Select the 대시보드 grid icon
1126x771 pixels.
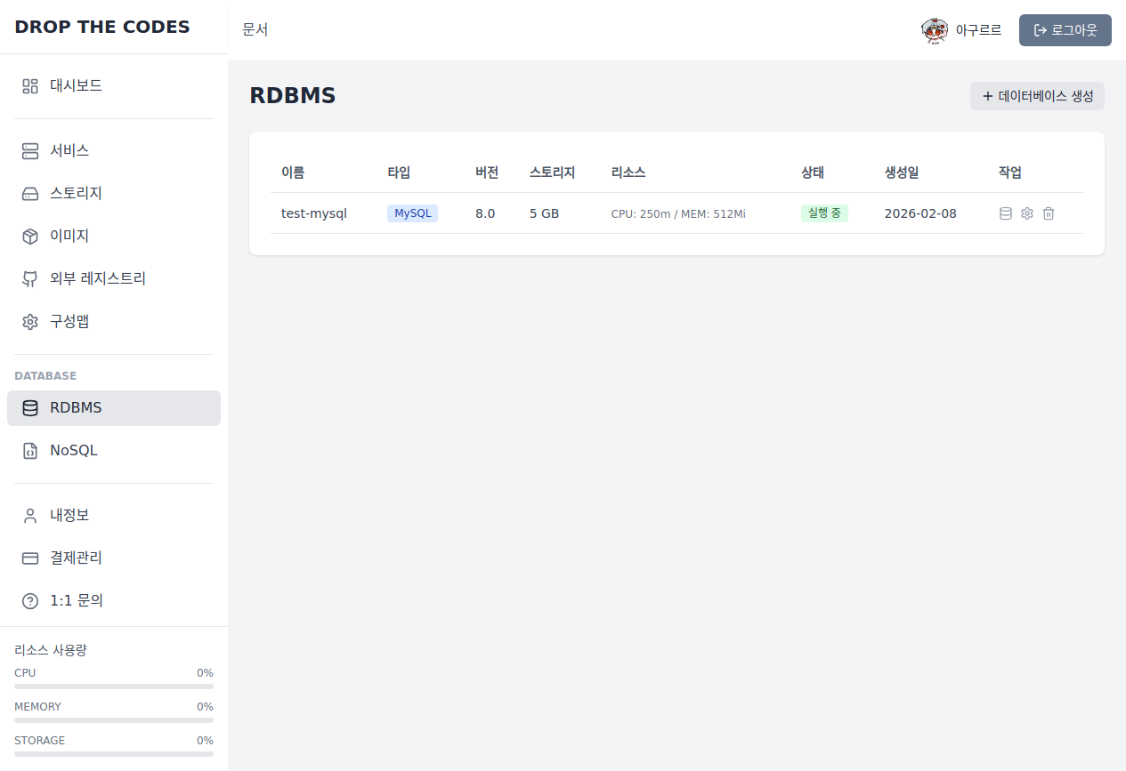click(29, 85)
